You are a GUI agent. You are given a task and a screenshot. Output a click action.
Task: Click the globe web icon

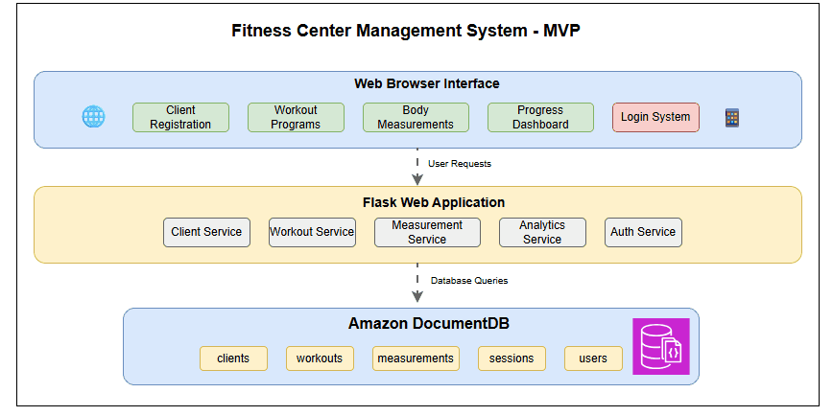93,117
